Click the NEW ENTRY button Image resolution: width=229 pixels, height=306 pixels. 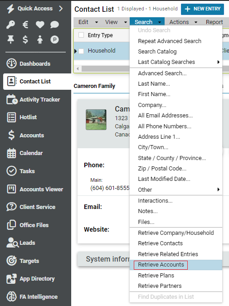click(x=202, y=9)
